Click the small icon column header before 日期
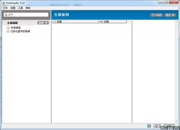The image size is (180, 130). point(101,22)
